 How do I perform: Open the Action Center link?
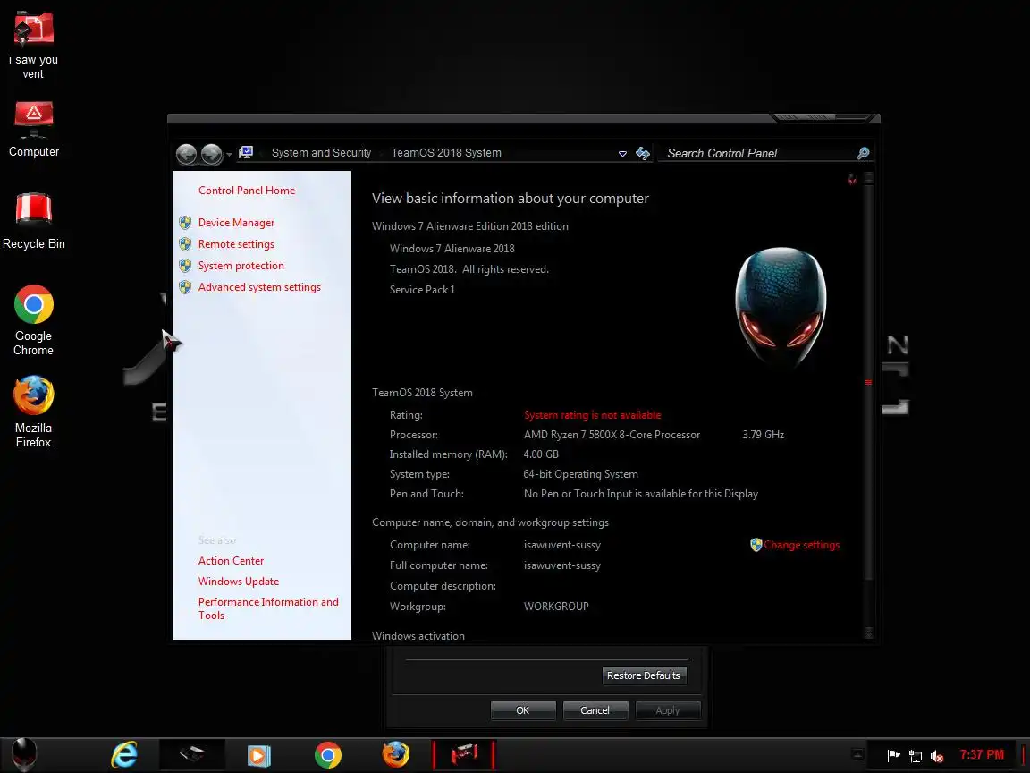(x=232, y=561)
